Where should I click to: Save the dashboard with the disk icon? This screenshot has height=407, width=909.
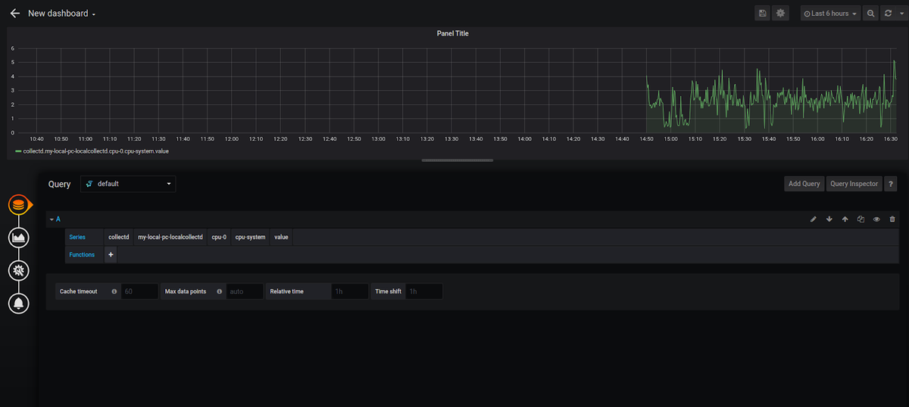763,14
